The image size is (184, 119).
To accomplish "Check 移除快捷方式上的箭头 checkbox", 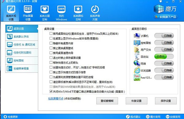I will (51, 62).
